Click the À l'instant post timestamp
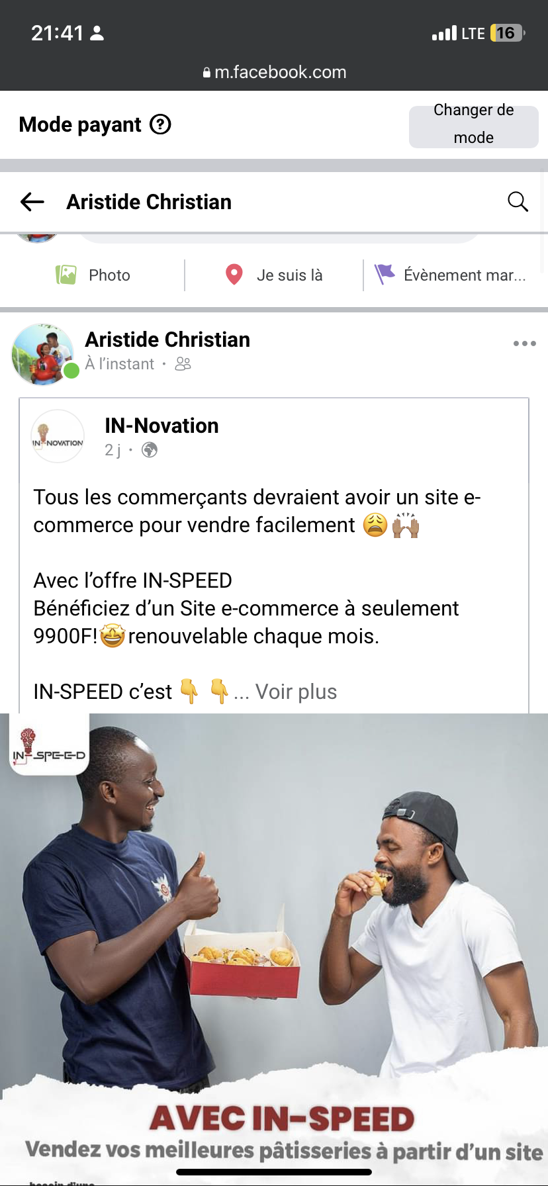This screenshot has width=548, height=1186. point(119,364)
